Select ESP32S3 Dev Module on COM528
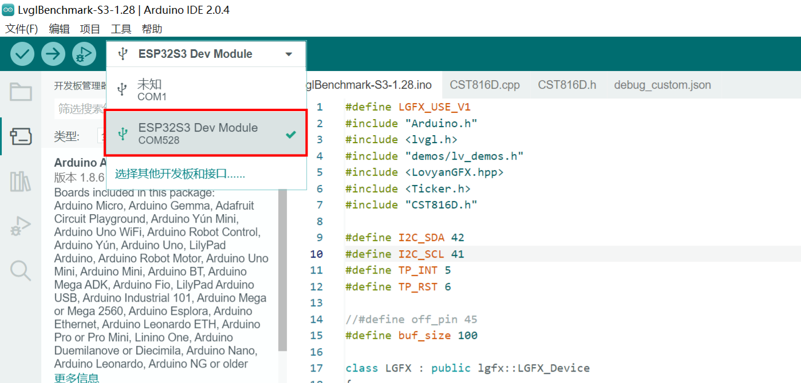The height and width of the screenshot is (383, 801). (206, 133)
